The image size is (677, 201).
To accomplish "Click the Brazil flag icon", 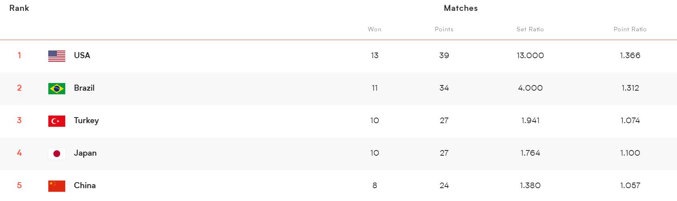I will click(x=56, y=88).
